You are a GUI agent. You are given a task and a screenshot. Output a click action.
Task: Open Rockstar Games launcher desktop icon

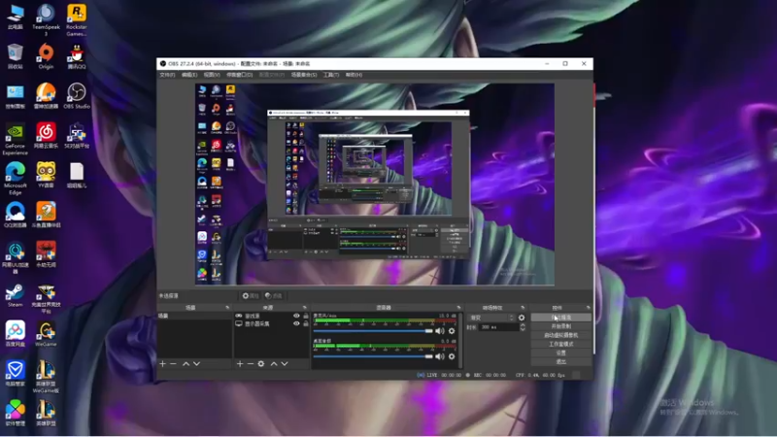(77, 19)
